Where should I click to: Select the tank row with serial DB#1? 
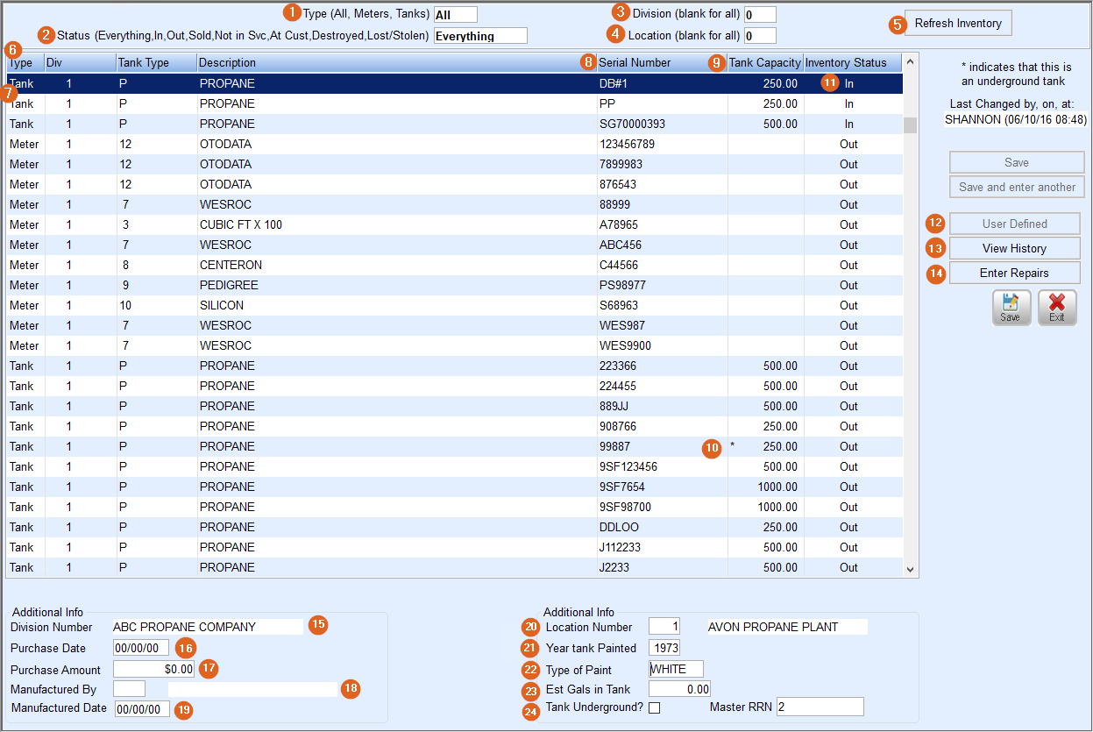pos(455,83)
